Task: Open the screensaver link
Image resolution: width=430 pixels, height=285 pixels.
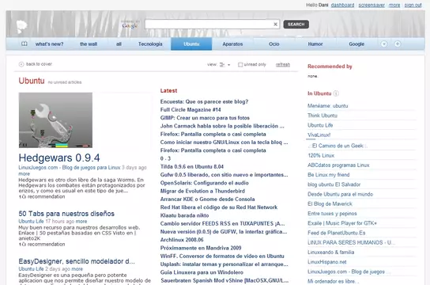Action: point(372,5)
